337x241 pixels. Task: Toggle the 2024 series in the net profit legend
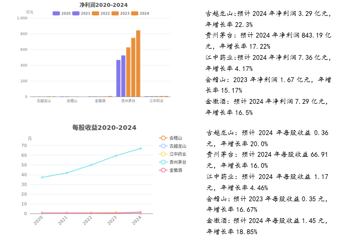(x=140, y=13)
